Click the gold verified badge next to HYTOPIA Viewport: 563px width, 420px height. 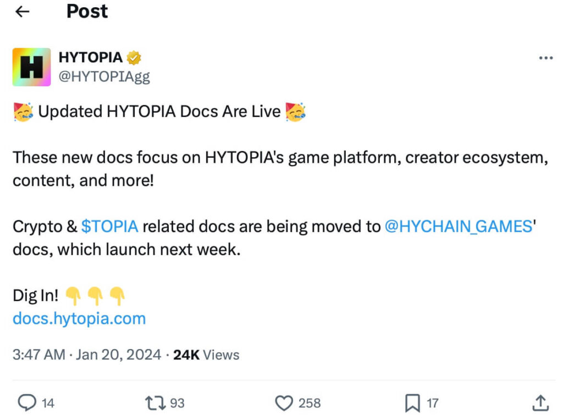click(135, 57)
